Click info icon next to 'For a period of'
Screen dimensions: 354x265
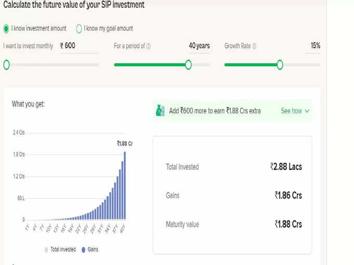click(149, 46)
